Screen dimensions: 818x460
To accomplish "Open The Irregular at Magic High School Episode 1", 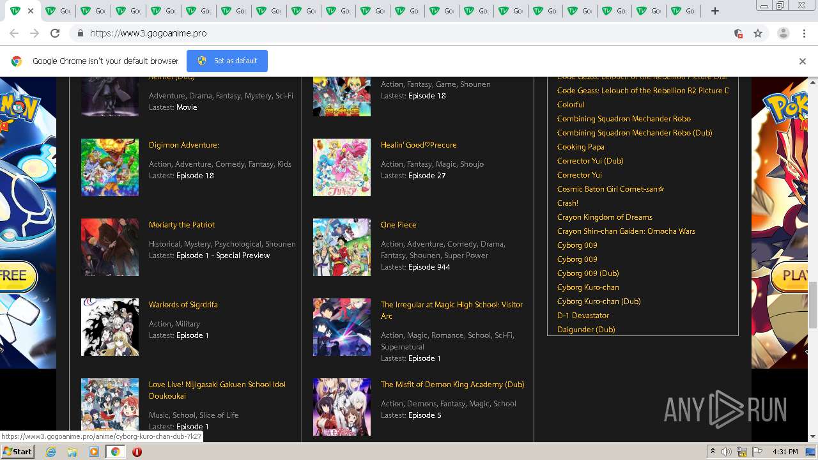I will 424,358.
